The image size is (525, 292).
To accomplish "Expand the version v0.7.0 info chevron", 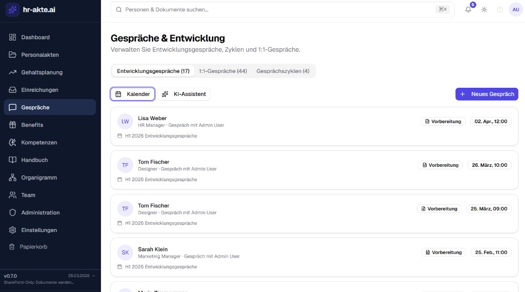I will tap(93, 276).
